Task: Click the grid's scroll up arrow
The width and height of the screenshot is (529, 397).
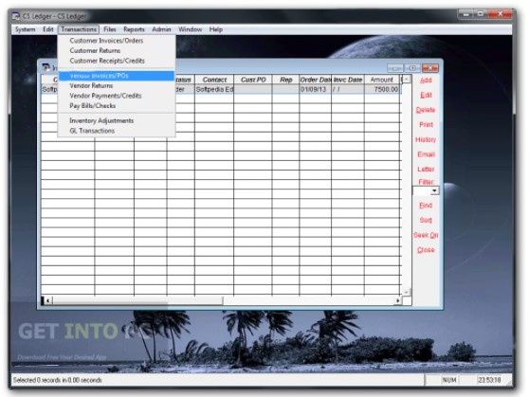Action: tap(407, 80)
